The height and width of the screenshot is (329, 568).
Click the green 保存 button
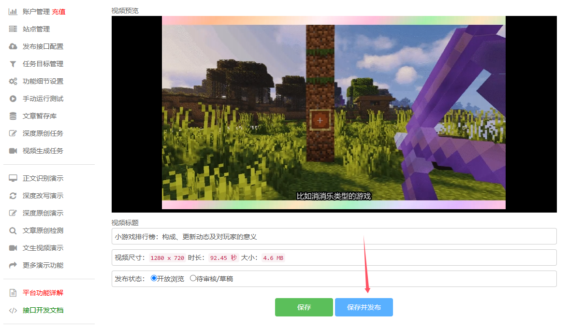click(304, 307)
